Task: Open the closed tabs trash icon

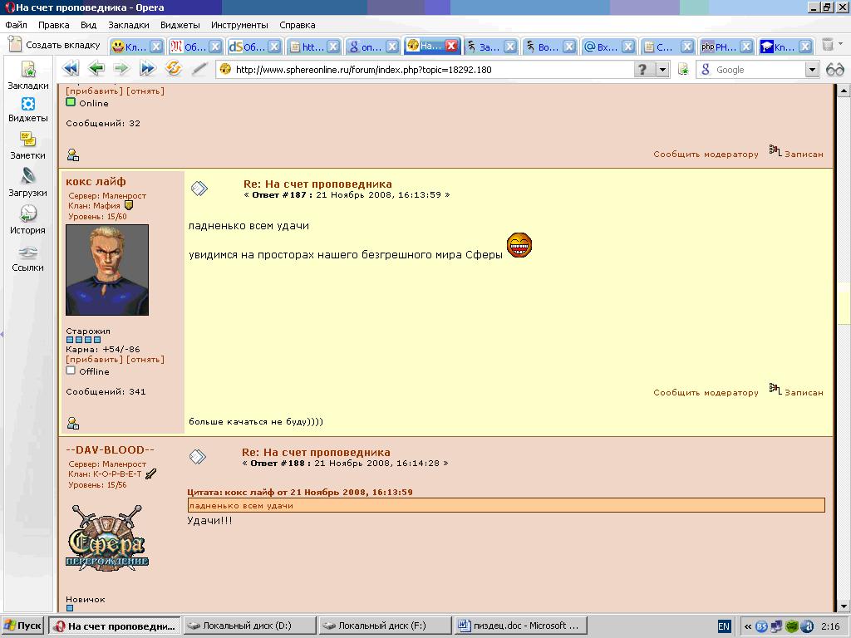Action: 828,45
